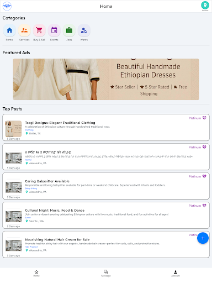Click the Home title in header
Screen dimensions: 212x283
click(106, 6)
